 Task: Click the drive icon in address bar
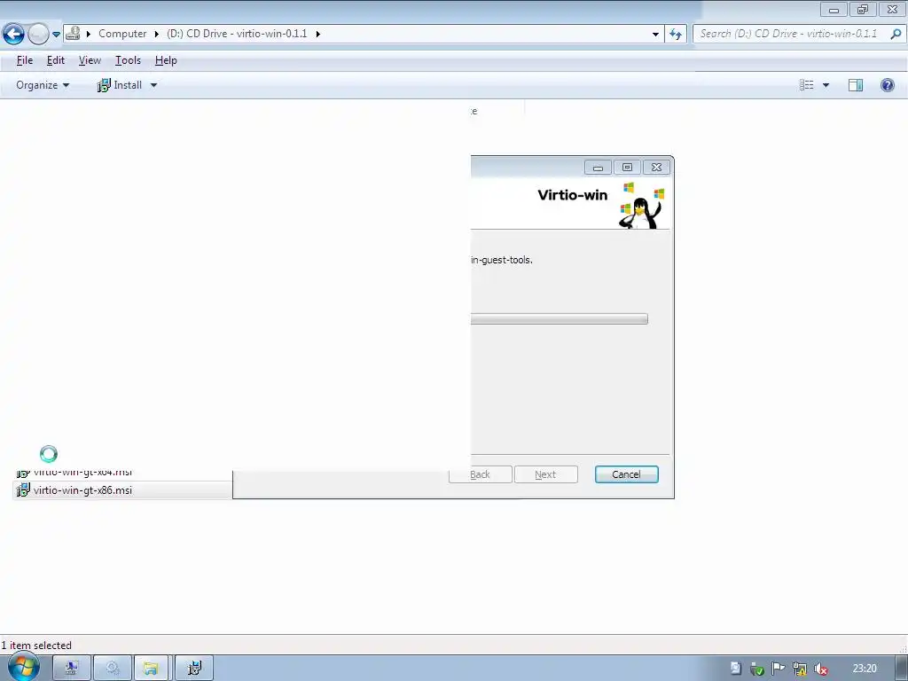(x=73, y=34)
